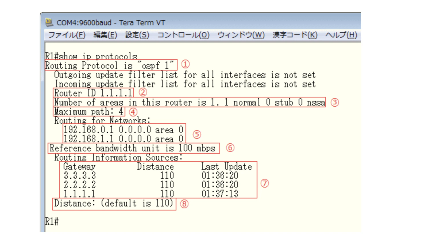Open the ヘルプ(H) menu
This screenshot has height=246, width=436.
[x=341, y=35]
